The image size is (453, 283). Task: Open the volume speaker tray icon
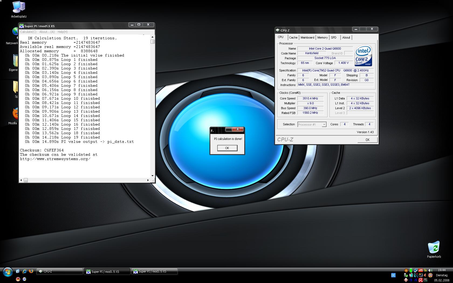[x=430, y=270]
